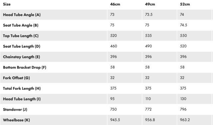Select the 49cm size column header
This screenshot has width=213, height=125.
click(150, 4)
